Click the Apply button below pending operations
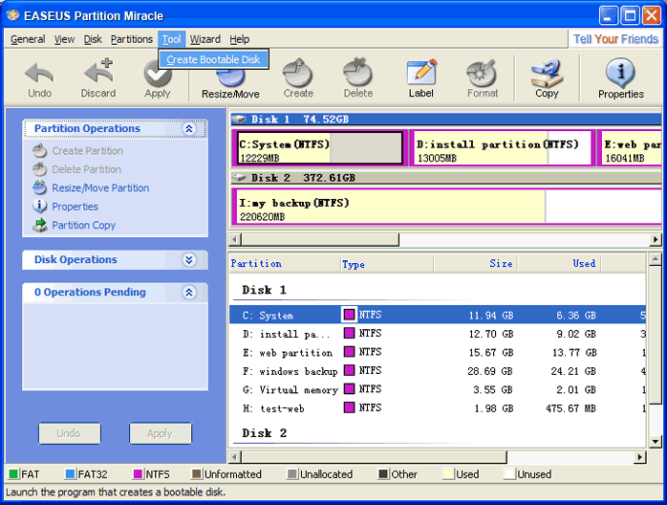Image resolution: width=667 pixels, height=505 pixels. (161, 433)
